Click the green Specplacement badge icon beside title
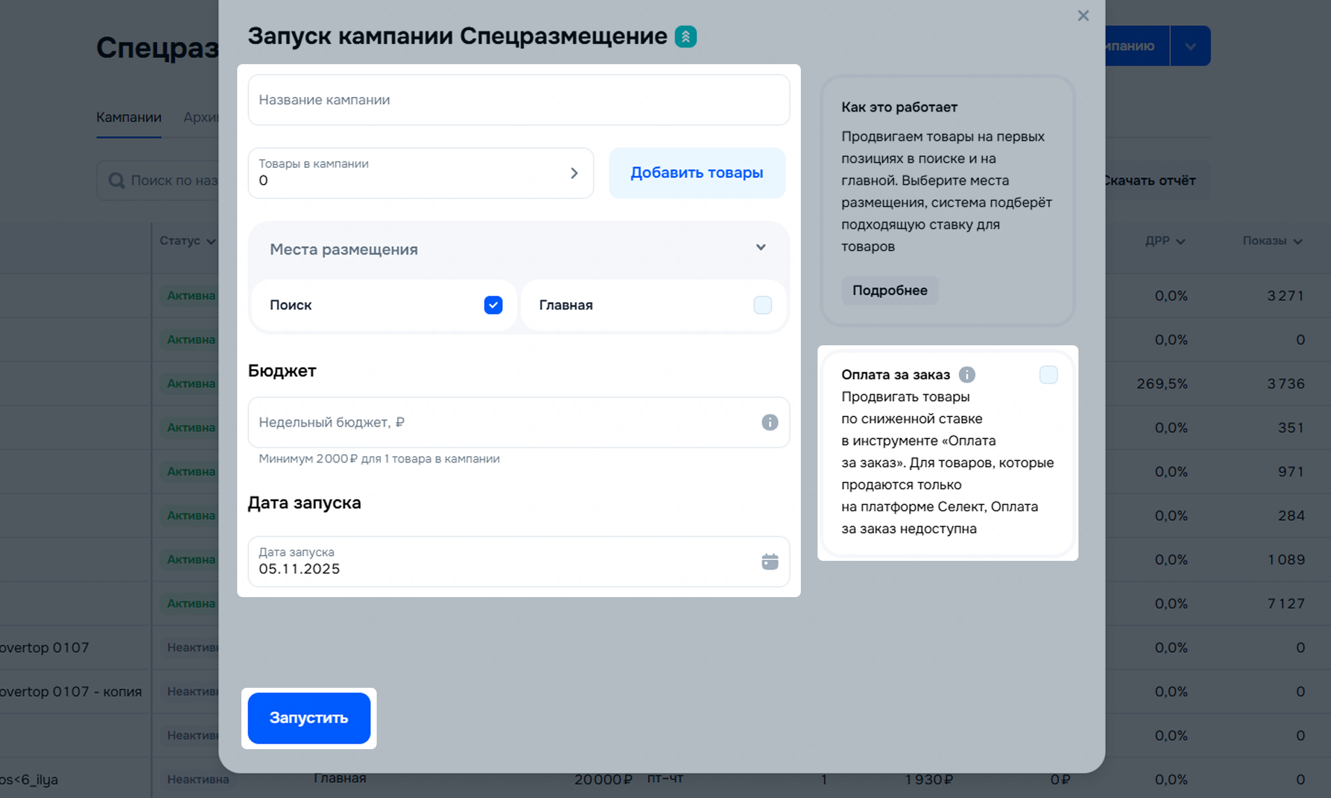1331x798 pixels. 685,36
